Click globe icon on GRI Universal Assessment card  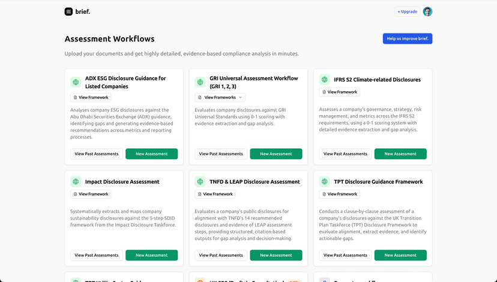(200, 82)
